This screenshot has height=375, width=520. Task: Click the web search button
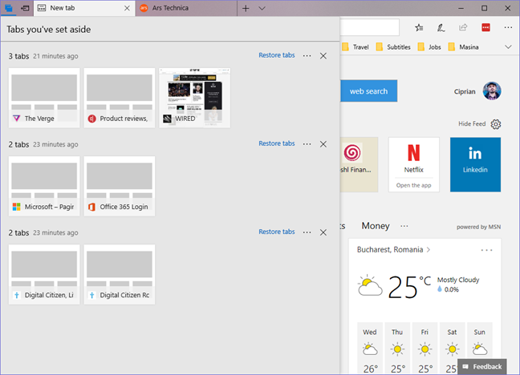368,91
